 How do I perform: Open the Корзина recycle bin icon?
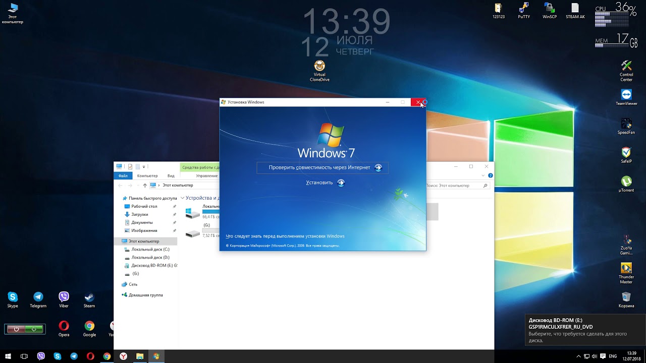point(626,299)
